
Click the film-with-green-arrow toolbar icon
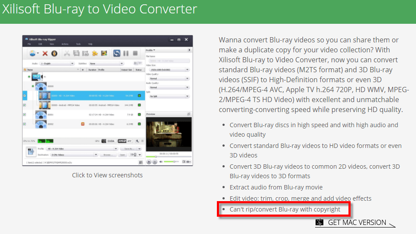pos(104,53)
